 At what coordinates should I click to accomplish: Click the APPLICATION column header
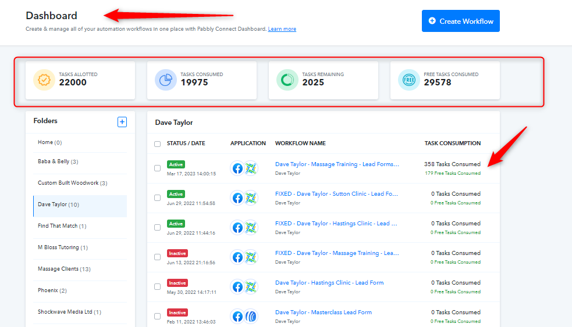248,143
